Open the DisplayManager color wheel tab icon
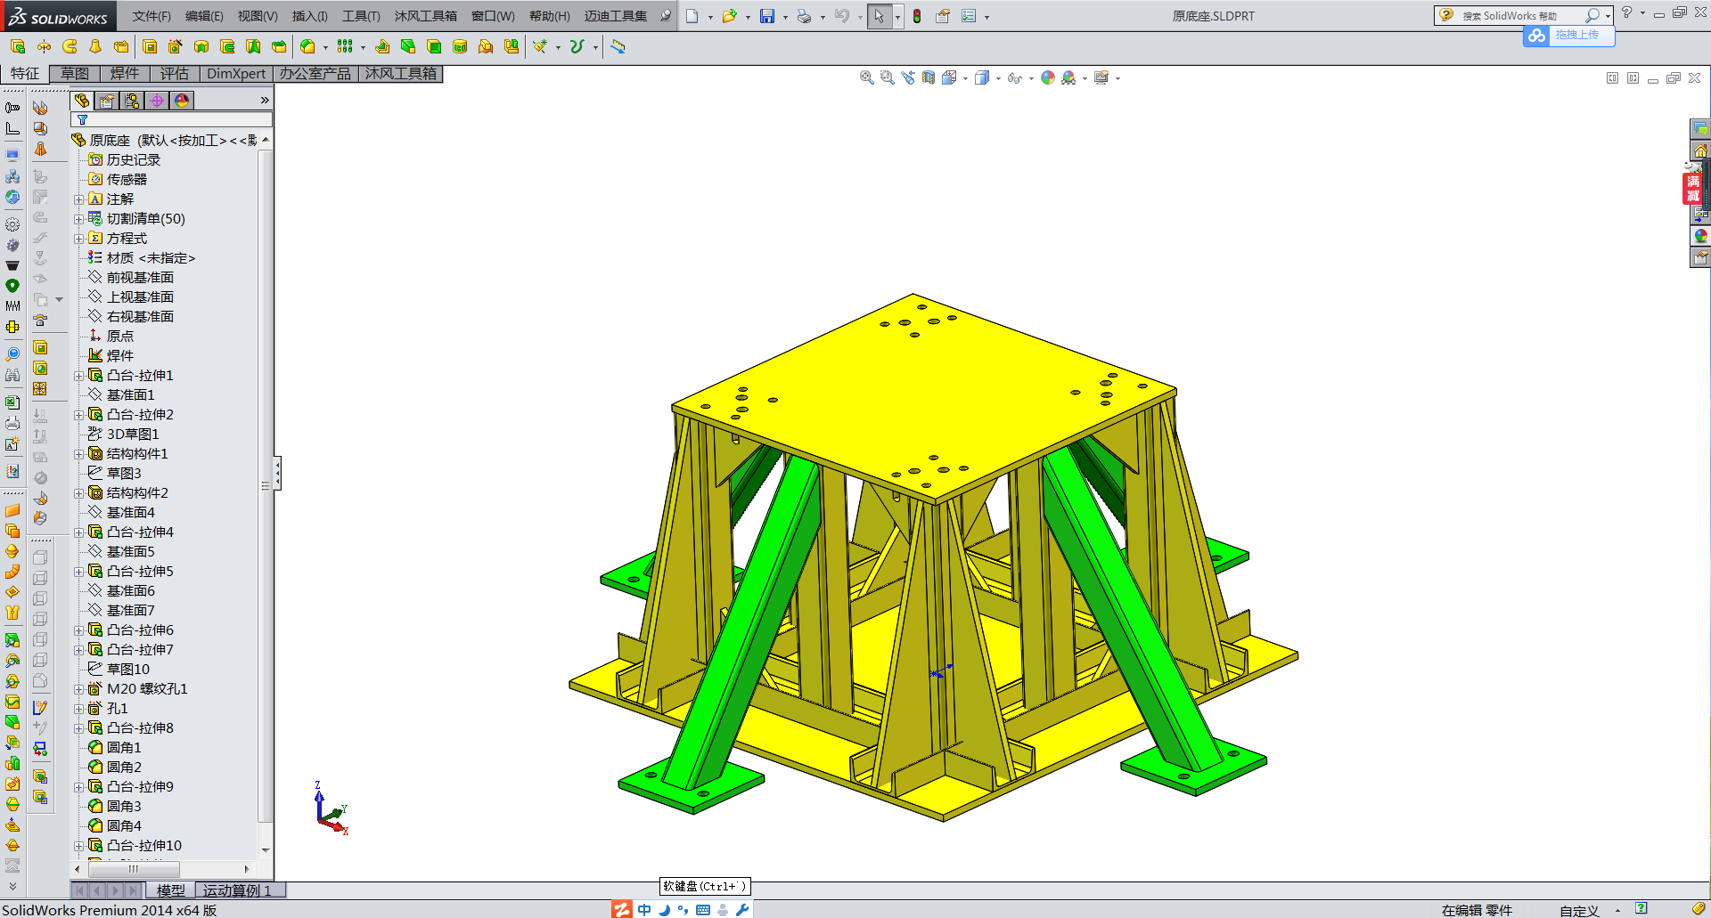Screen dimensions: 1711x918 [x=182, y=101]
